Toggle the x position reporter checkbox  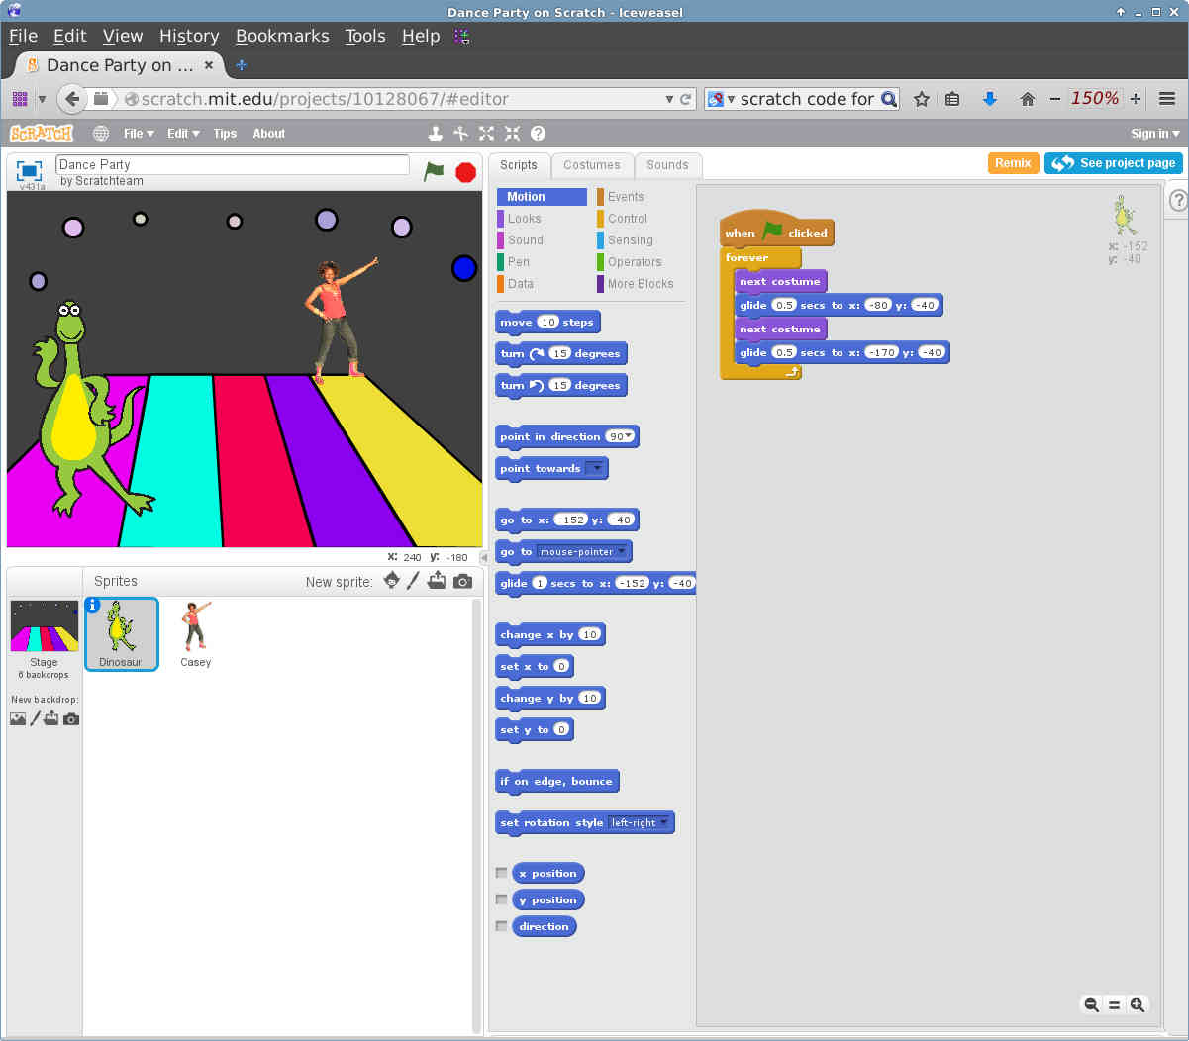501,873
